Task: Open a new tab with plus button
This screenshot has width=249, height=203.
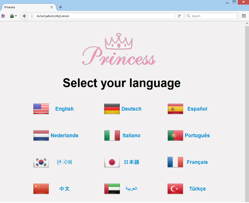Action: coord(60,7)
